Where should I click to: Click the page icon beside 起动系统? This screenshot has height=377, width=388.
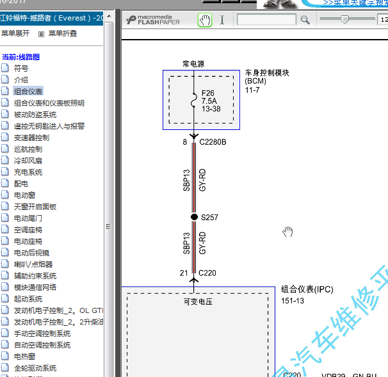click(5, 298)
